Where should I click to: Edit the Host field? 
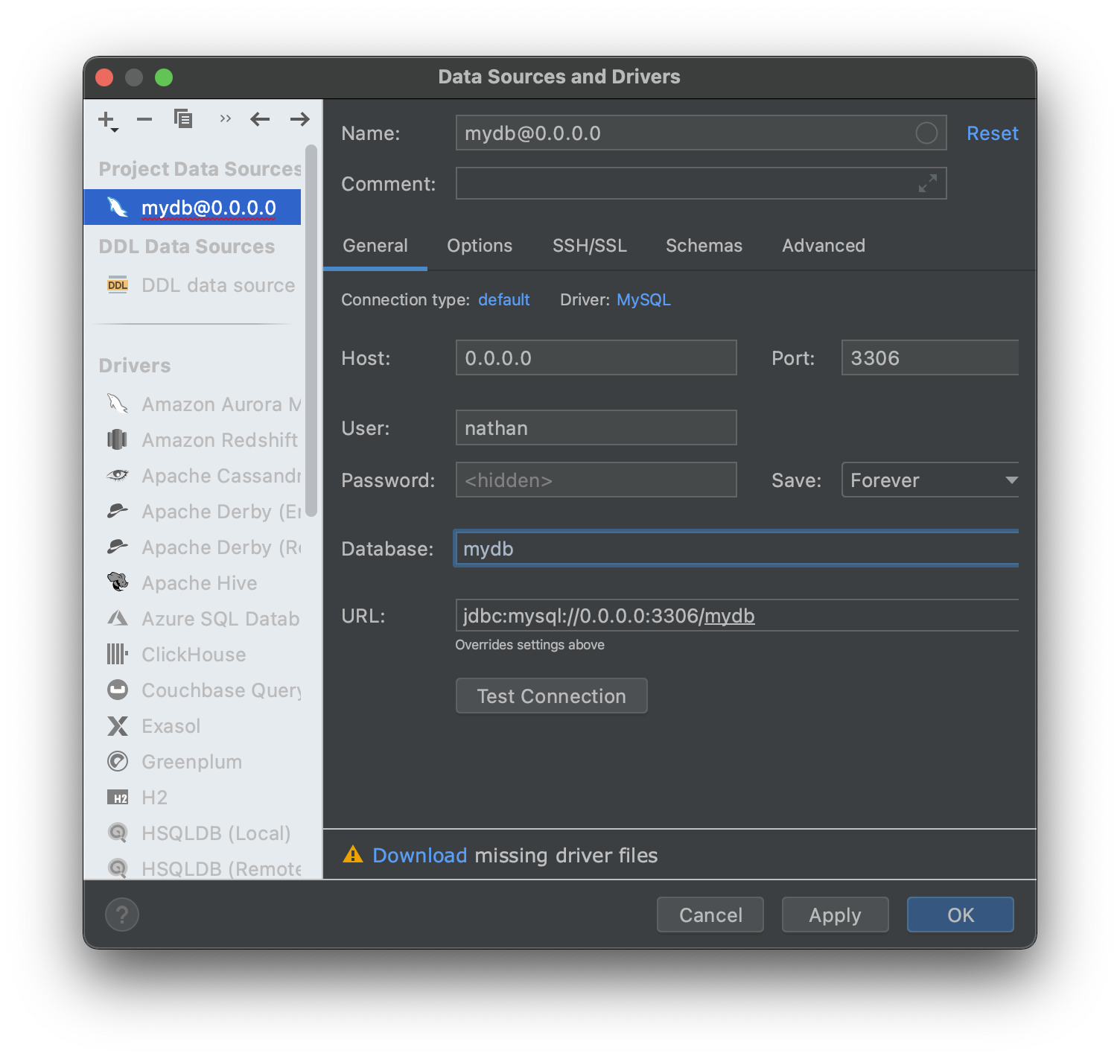pos(595,357)
